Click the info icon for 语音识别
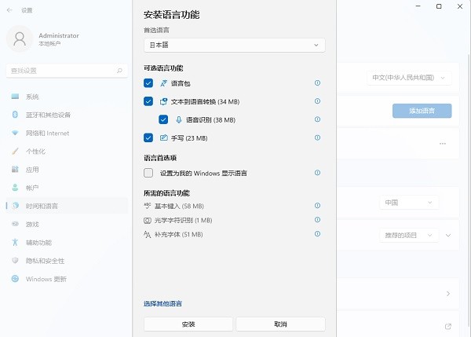The image size is (471, 337). tap(317, 119)
